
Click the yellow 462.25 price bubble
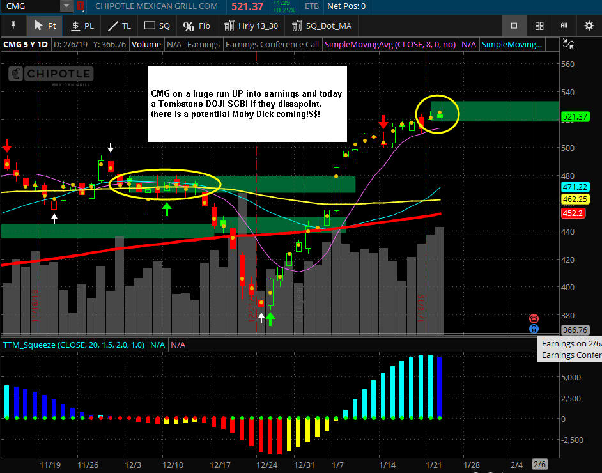click(x=575, y=199)
